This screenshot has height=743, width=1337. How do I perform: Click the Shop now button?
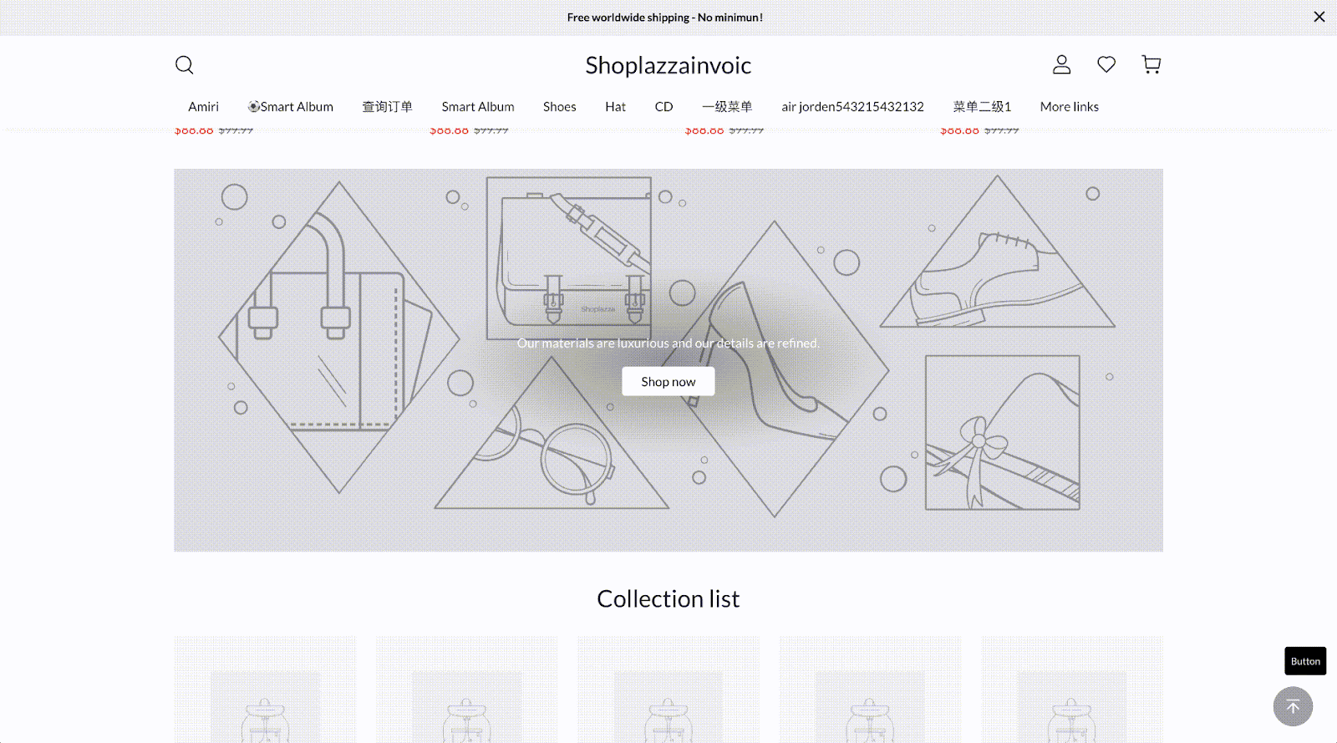click(668, 381)
